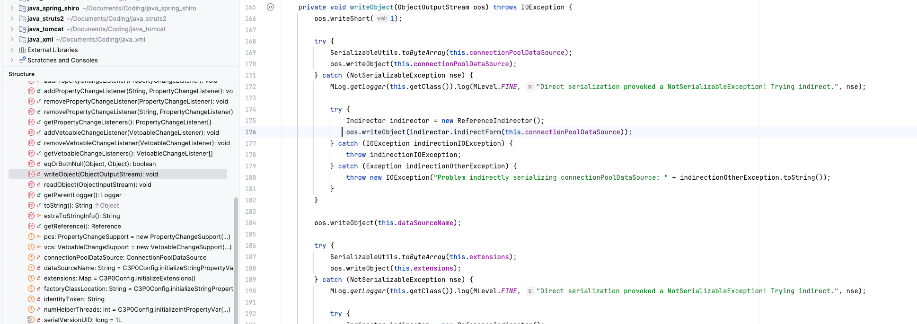Click the Scratches and Consoles icon
Screen dimensions: 917x324
(22, 60)
